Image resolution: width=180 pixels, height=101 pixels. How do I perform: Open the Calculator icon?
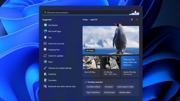(45, 80)
